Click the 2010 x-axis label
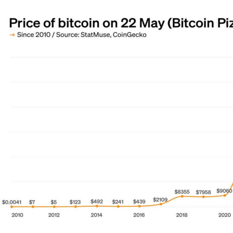 (x=17, y=215)
